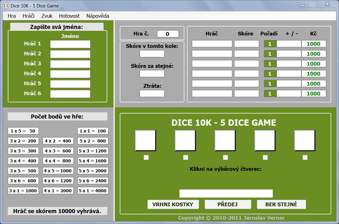Viewport: 339px width, 224px height.
Task: Tick the checkbox under the fifth die
Action: click(x=305, y=157)
